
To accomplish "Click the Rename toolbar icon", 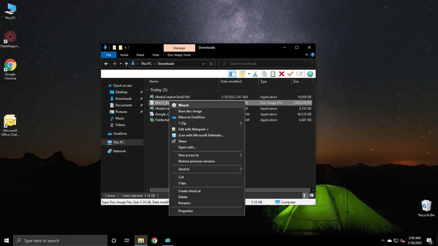I will (299, 74).
